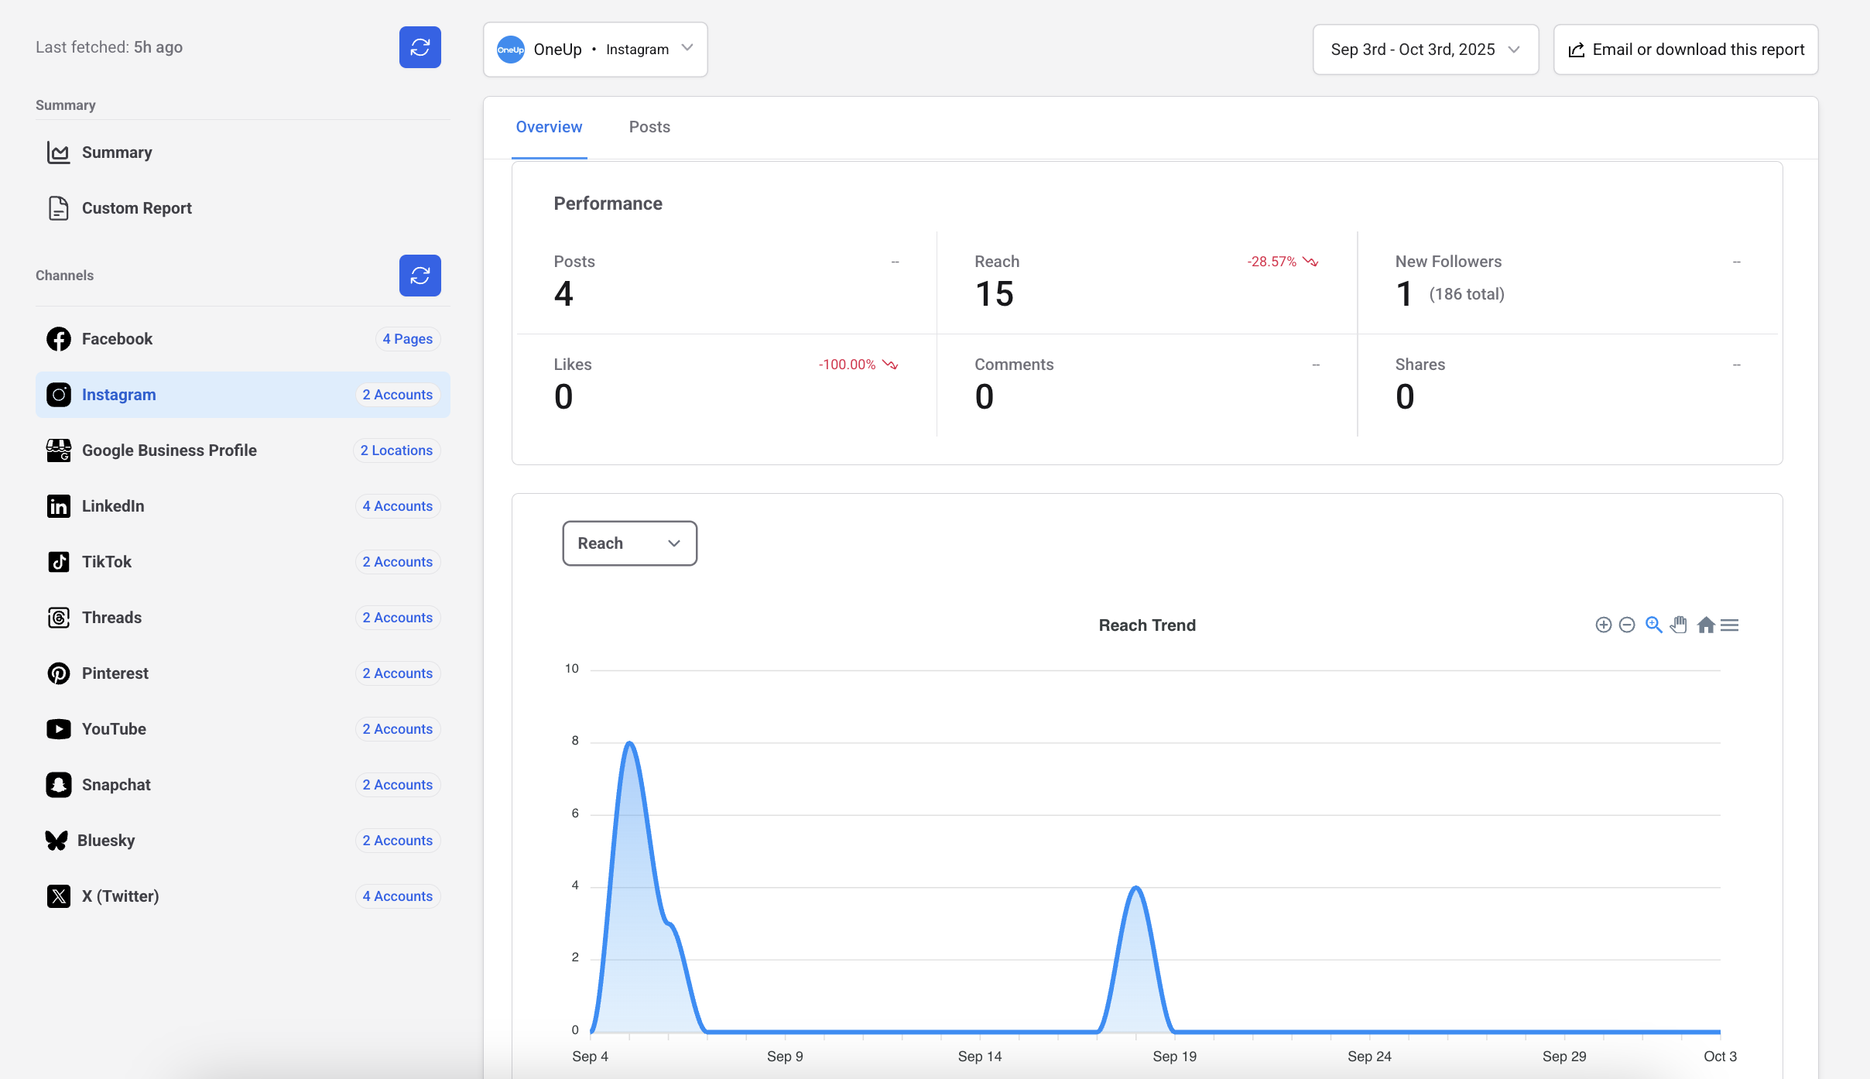Zoom in on the Reach Trend chart
The height and width of the screenshot is (1079, 1870).
[1602, 625]
